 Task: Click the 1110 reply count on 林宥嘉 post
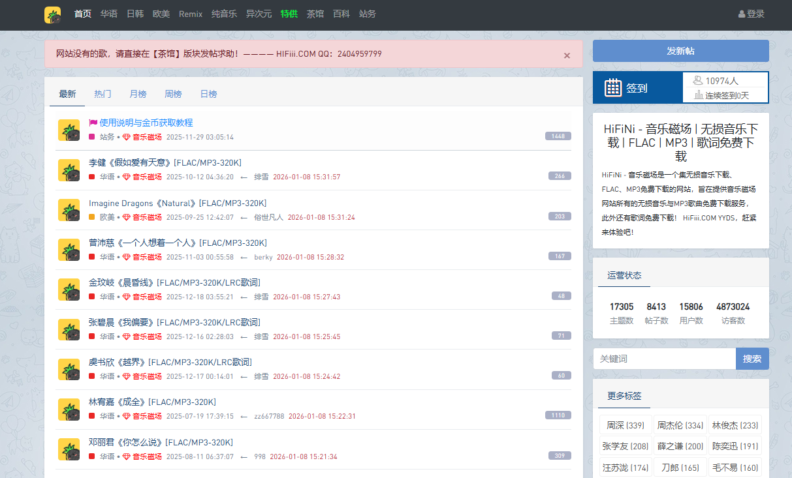tap(558, 415)
